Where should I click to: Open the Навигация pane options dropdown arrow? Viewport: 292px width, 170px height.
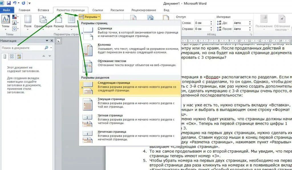coord(47,40)
